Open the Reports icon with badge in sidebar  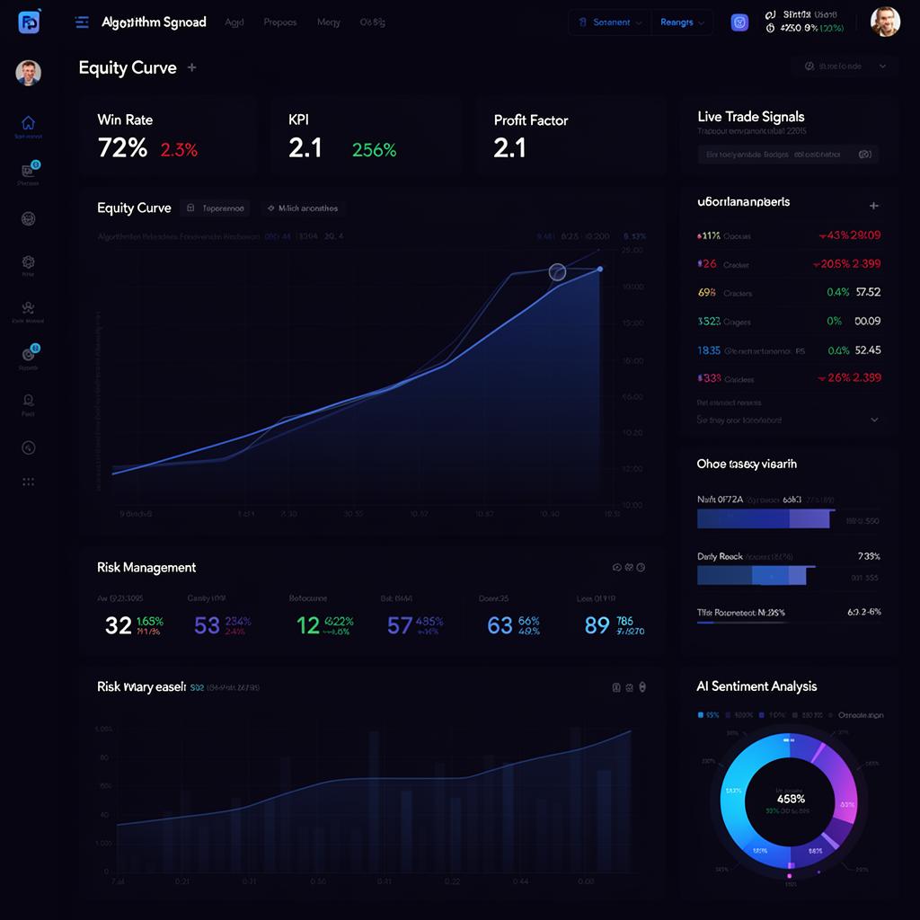click(30, 354)
